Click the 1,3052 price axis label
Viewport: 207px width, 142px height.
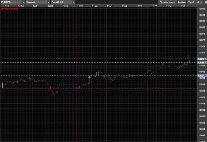[202, 116]
